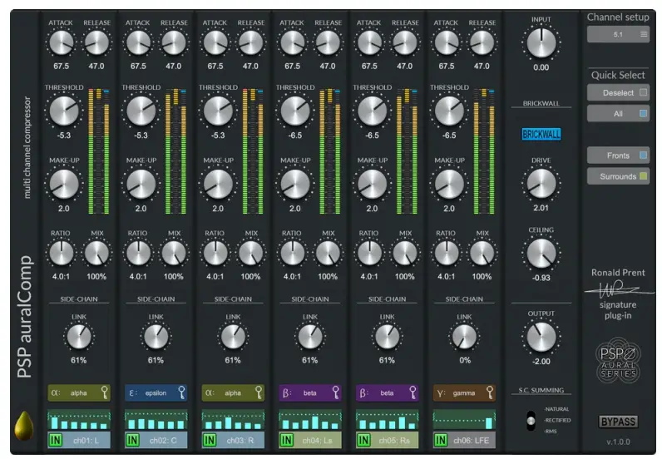Click the ch03 level meter
Image resolution: width=662 pixels, height=459 pixels.
[253, 151]
